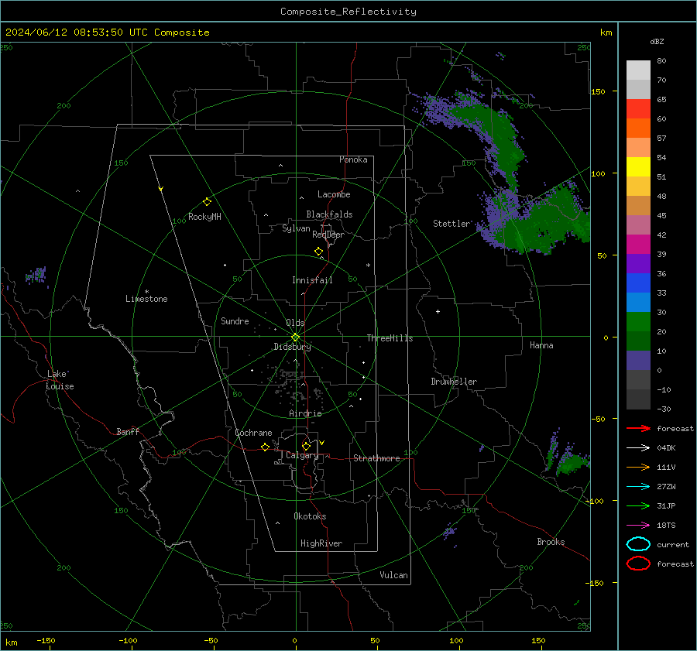Click the Strathmore town label

click(x=376, y=458)
